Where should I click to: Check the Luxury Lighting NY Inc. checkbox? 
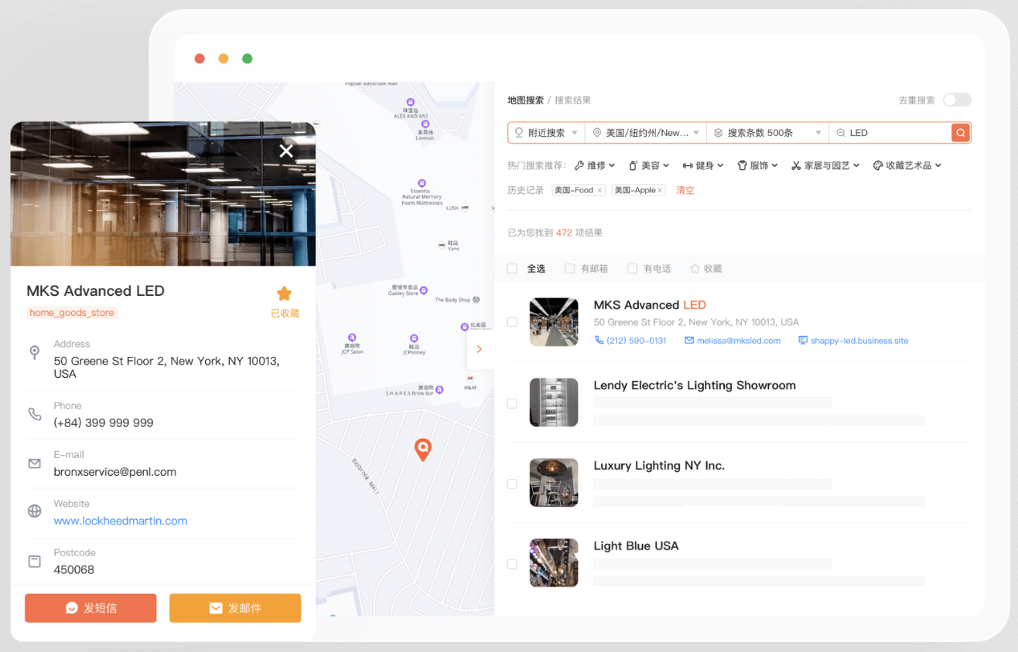(512, 484)
